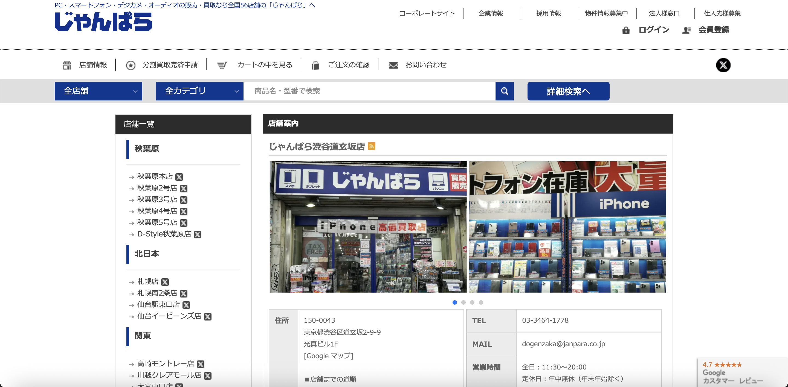Open カートの中を見る navigation link
788x387 pixels.
coord(265,65)
